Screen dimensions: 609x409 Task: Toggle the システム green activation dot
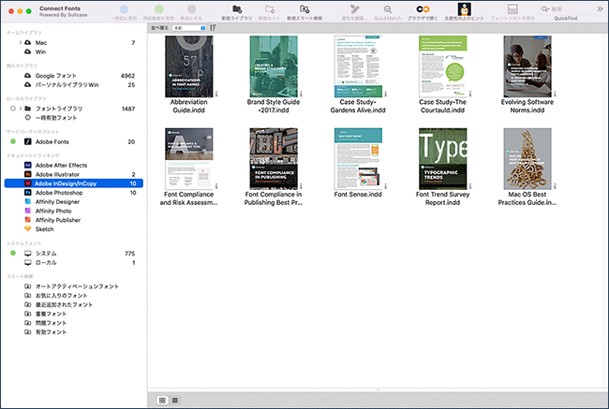point(13,253)
